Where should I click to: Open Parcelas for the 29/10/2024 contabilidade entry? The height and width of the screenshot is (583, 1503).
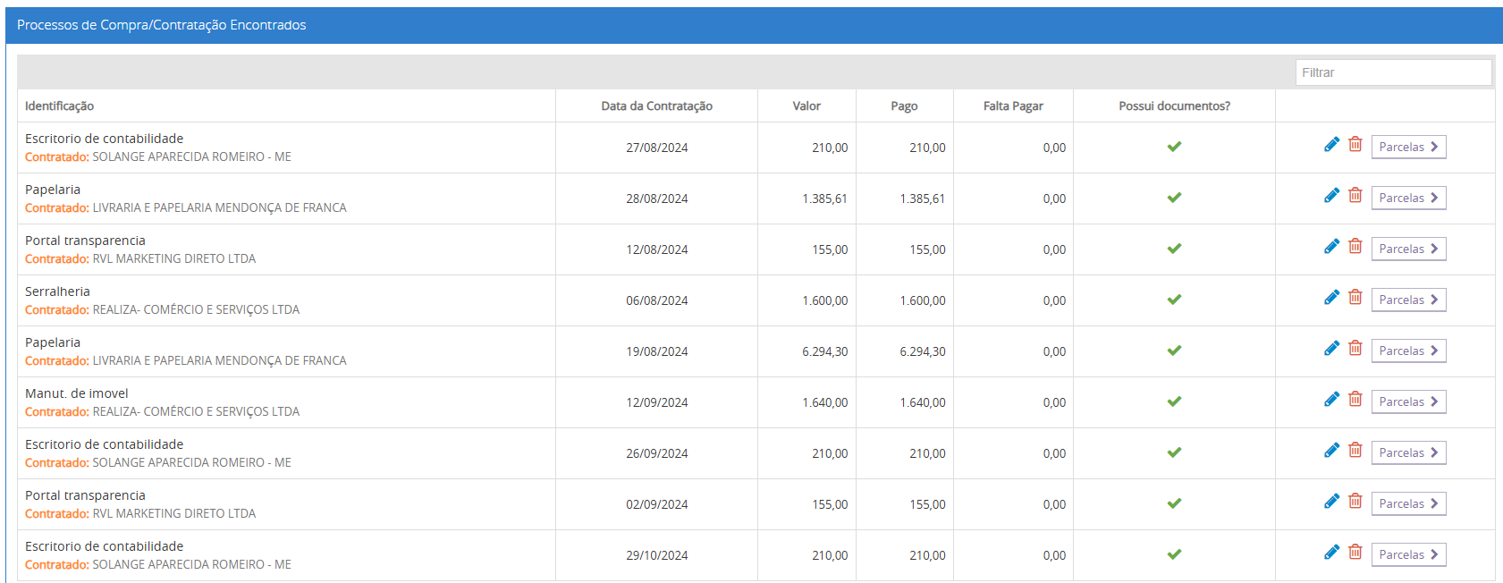pyautogui.click(x=1408, y=554)
